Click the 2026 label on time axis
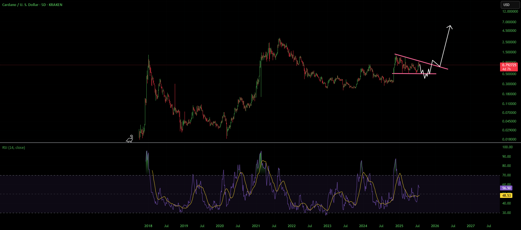This screenshot has width=521, height=230. point(435,226)
